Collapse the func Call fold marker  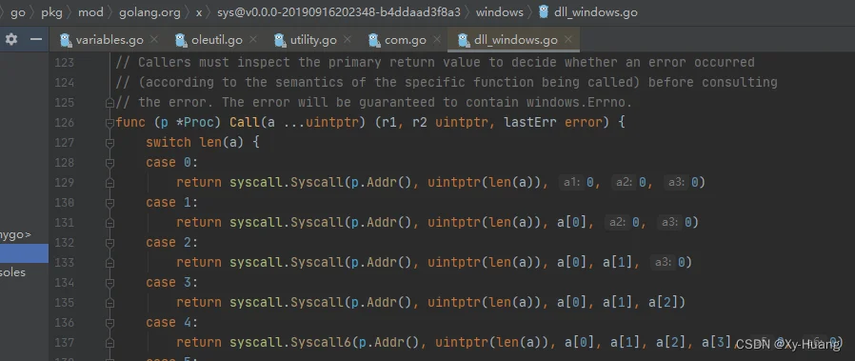(x=109, y=122)
